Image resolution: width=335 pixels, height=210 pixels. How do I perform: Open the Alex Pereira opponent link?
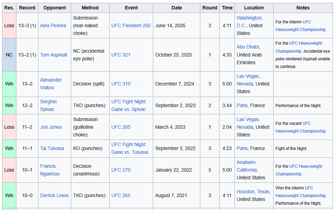[x=53, y=25]
